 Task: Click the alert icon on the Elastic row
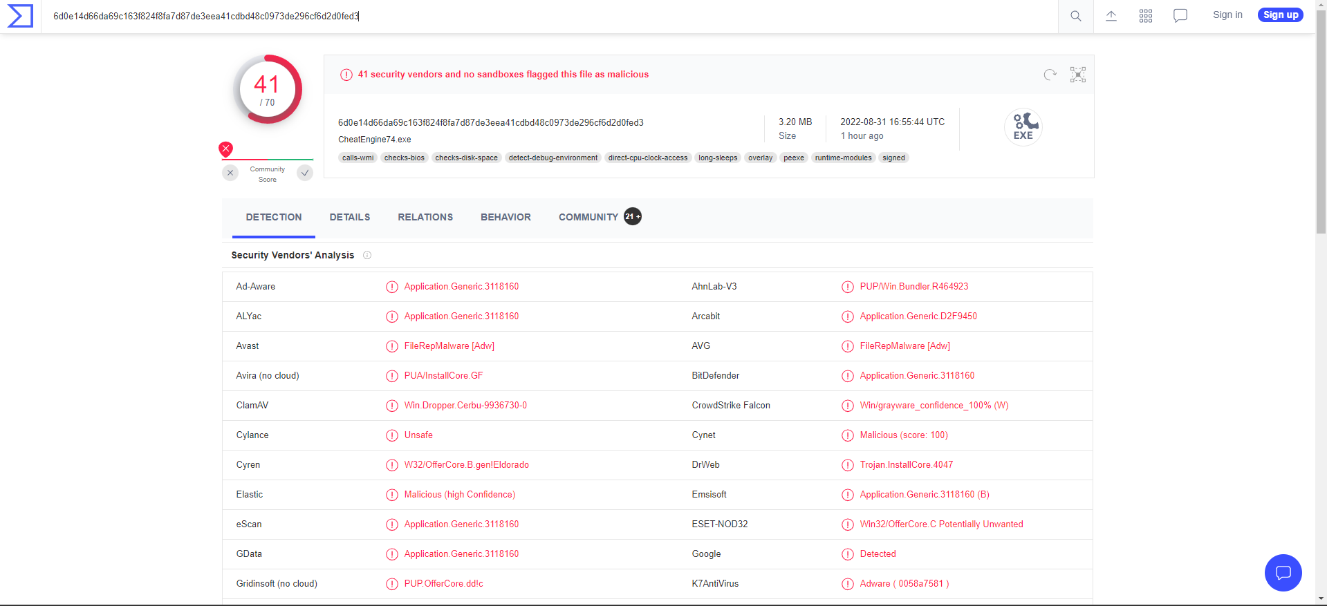pos(392,495)
